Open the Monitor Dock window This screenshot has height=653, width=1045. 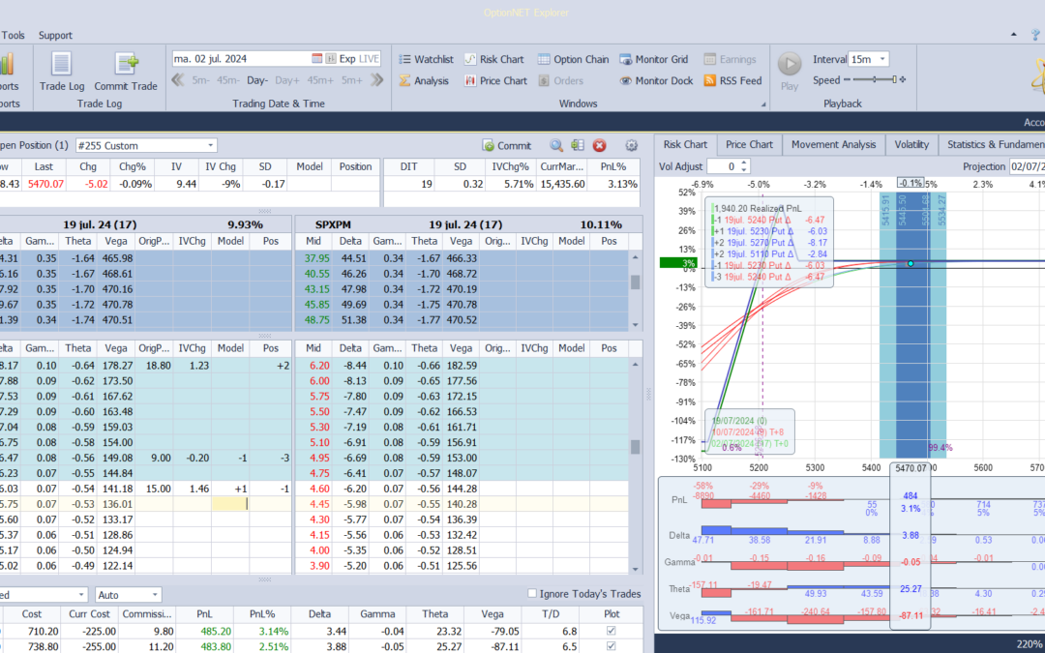coord(656,80)
